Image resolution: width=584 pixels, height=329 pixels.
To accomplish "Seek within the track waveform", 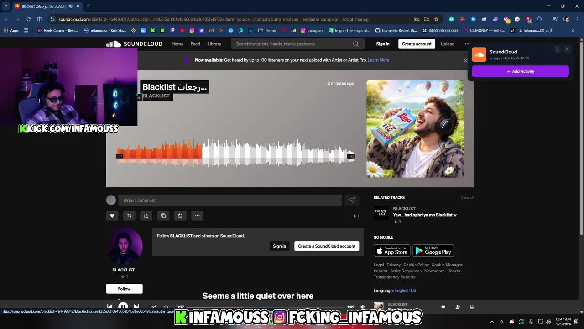I will 235,153.
